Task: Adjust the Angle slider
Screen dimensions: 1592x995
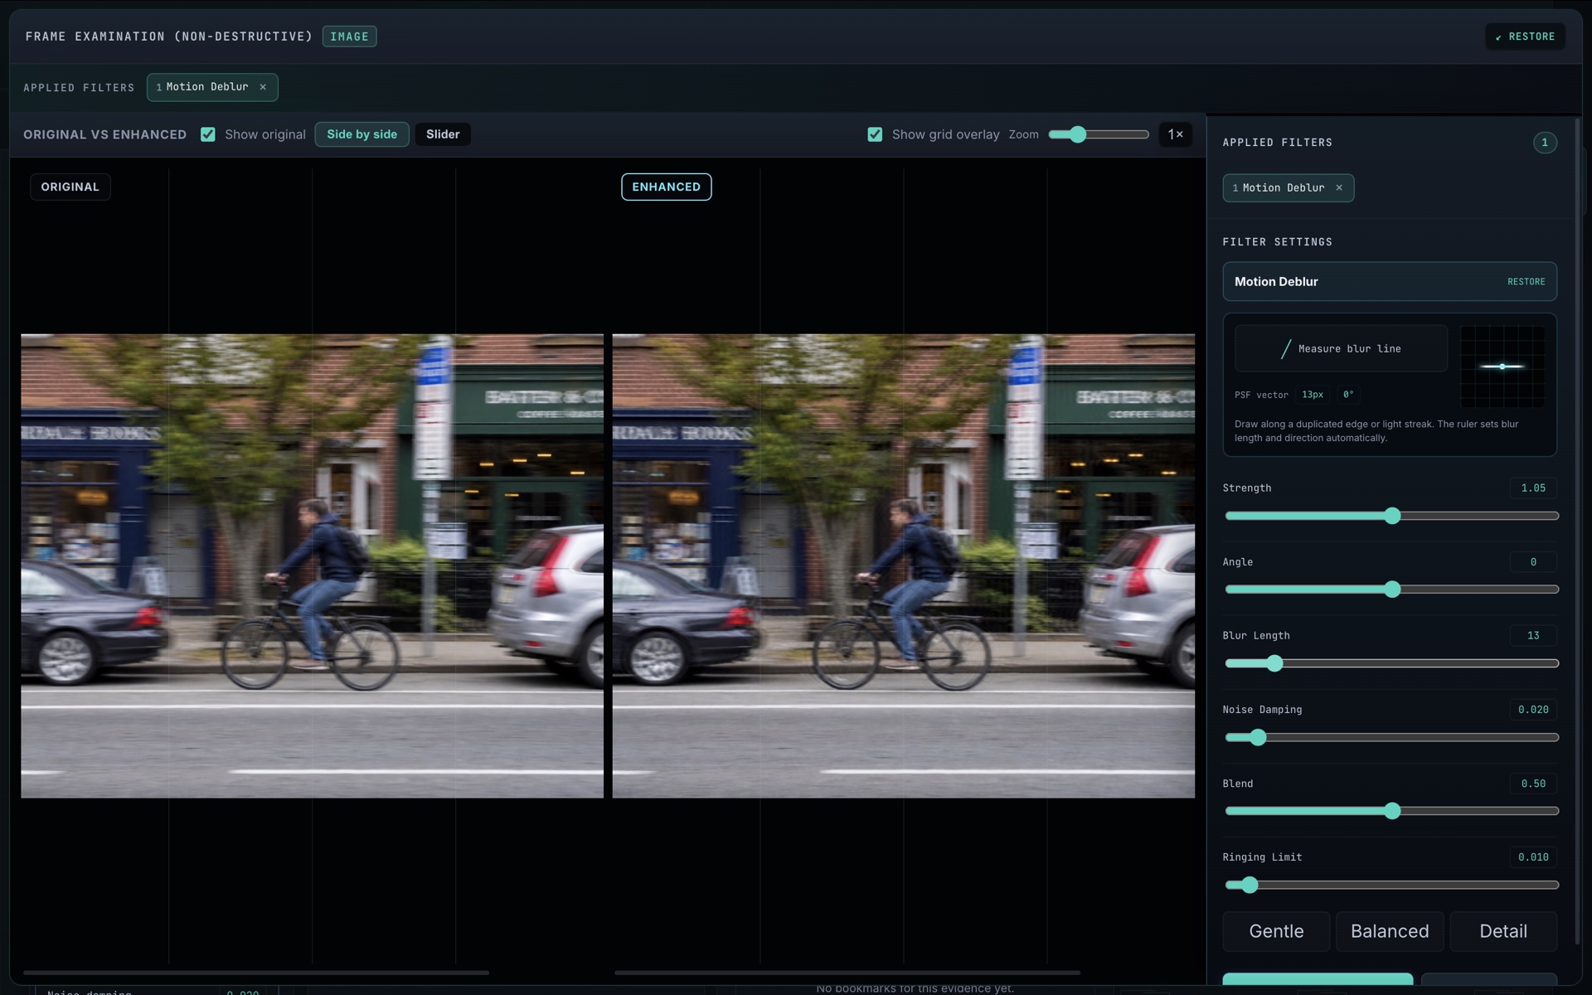Action: tap(1392, 590)
